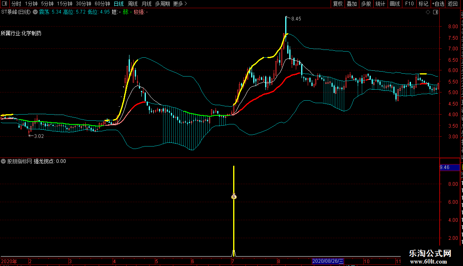Expand the 股朋指标网 indicator dropdown
The image size is (463, 266).
pyautogui.click(x=3, y=161)
